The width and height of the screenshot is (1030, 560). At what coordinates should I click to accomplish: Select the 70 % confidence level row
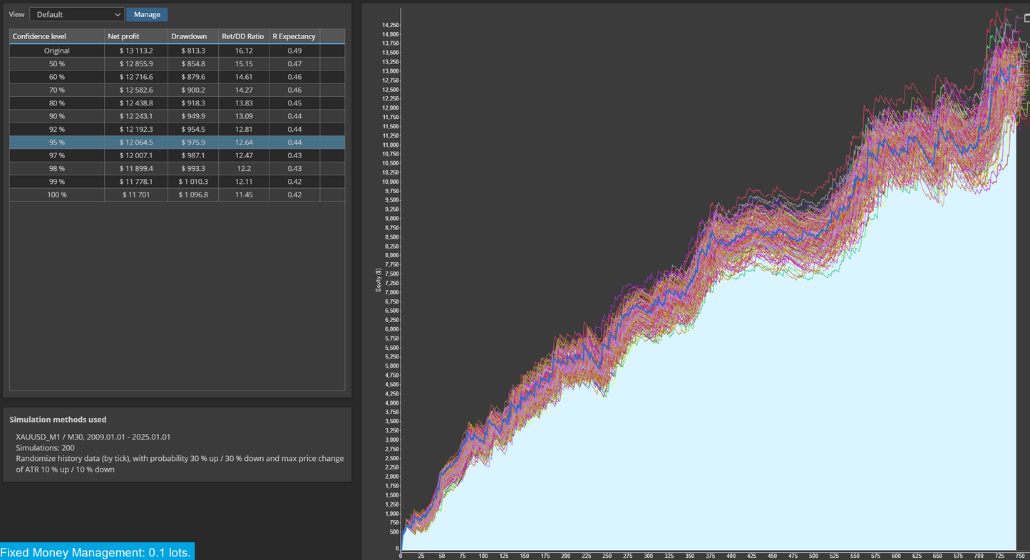tap(177, 90)
